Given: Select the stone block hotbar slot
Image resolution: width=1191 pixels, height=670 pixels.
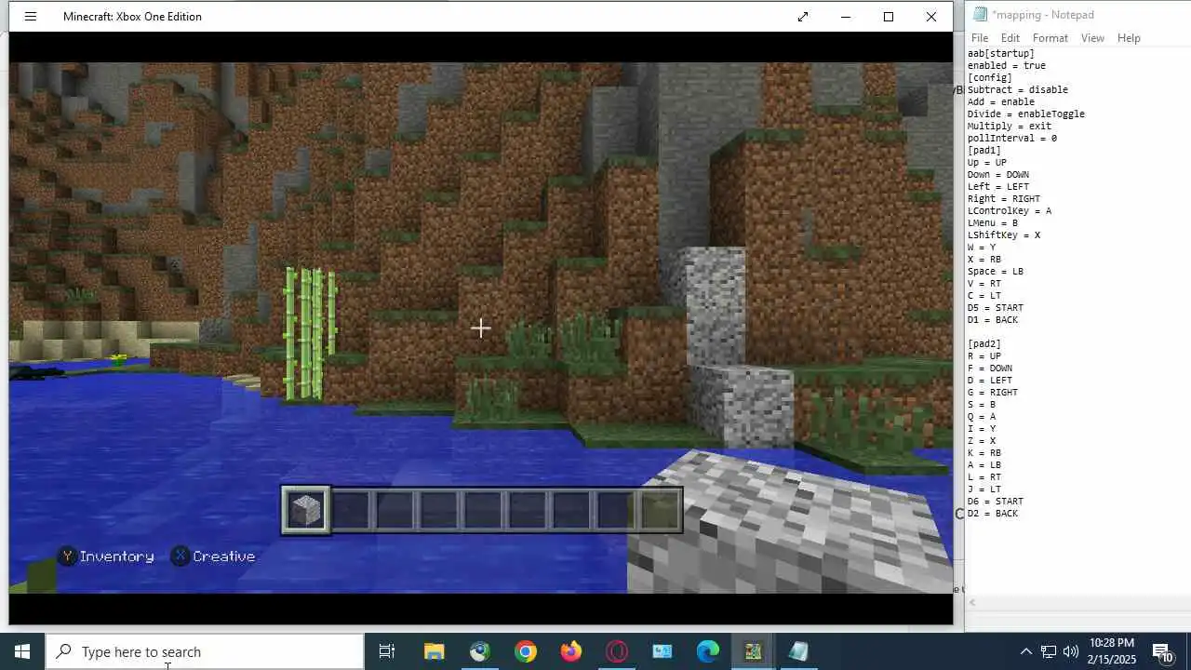Looking at the screenshot, I should coord(306,510).
